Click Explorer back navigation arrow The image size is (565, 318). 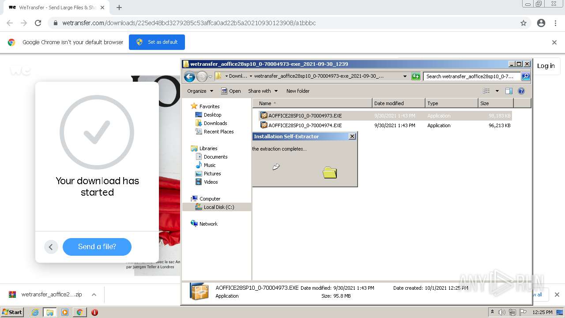189,76
